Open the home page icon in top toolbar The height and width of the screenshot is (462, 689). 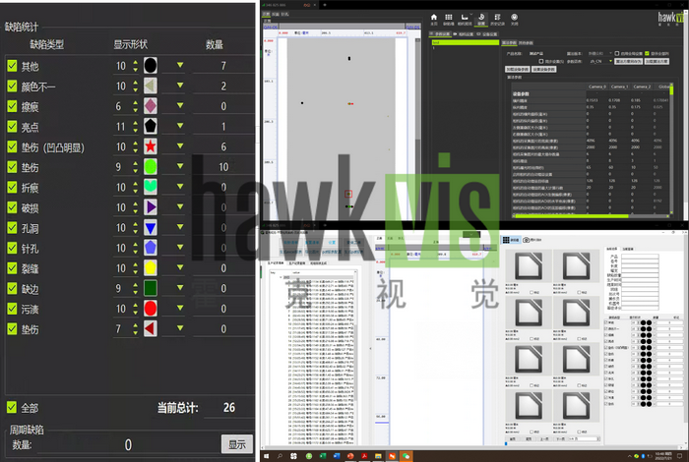434,18
